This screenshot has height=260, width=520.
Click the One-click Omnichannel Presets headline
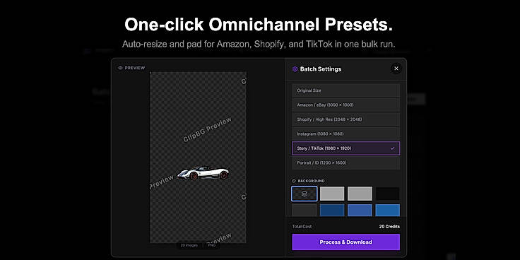259,25
